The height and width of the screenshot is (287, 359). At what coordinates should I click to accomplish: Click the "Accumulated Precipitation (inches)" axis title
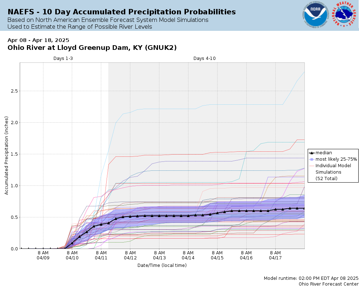6,155
